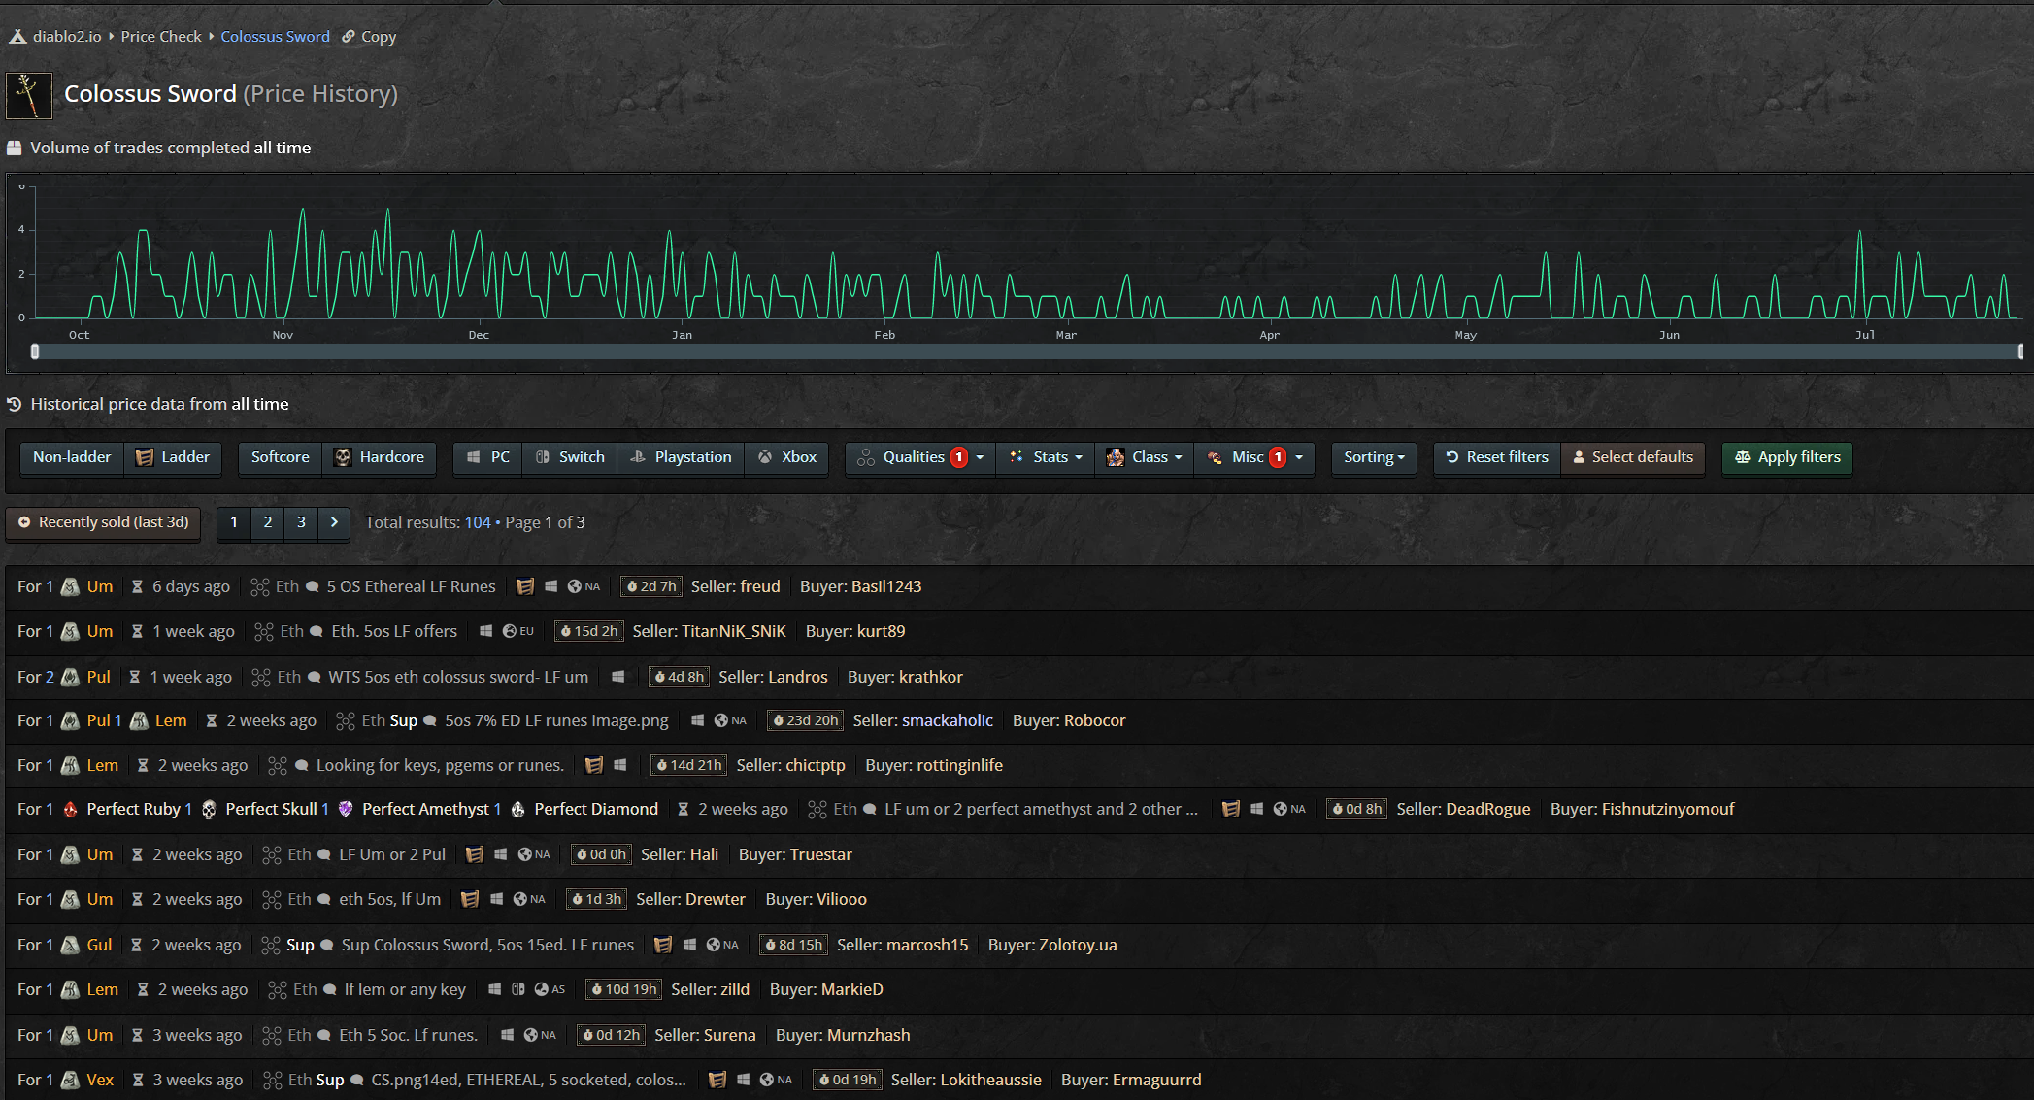Screen dimensions: 2034x1100
Task: Click the Apply filters button
Action: click(1787, 457)
